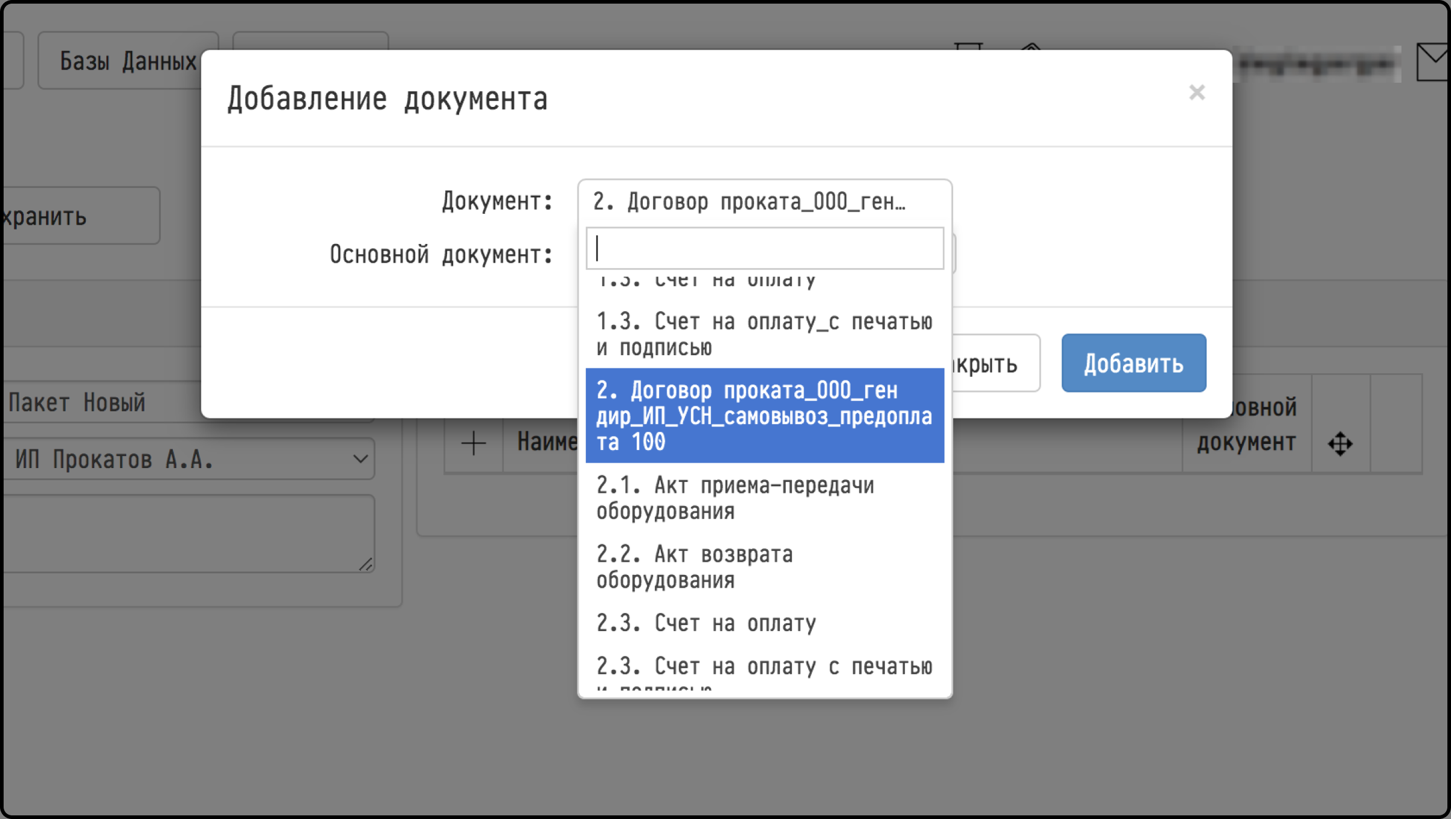Screen dimensions: 1451x819
Task: Click the move arrows icon in table
Action: click(x=1340, y=444)
